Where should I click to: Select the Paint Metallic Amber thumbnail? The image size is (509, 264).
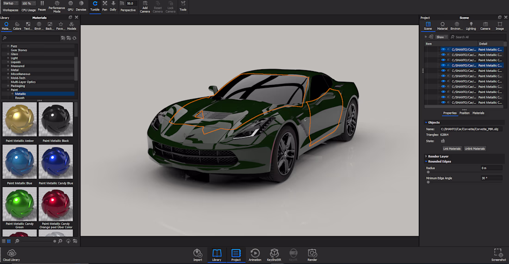19,120
